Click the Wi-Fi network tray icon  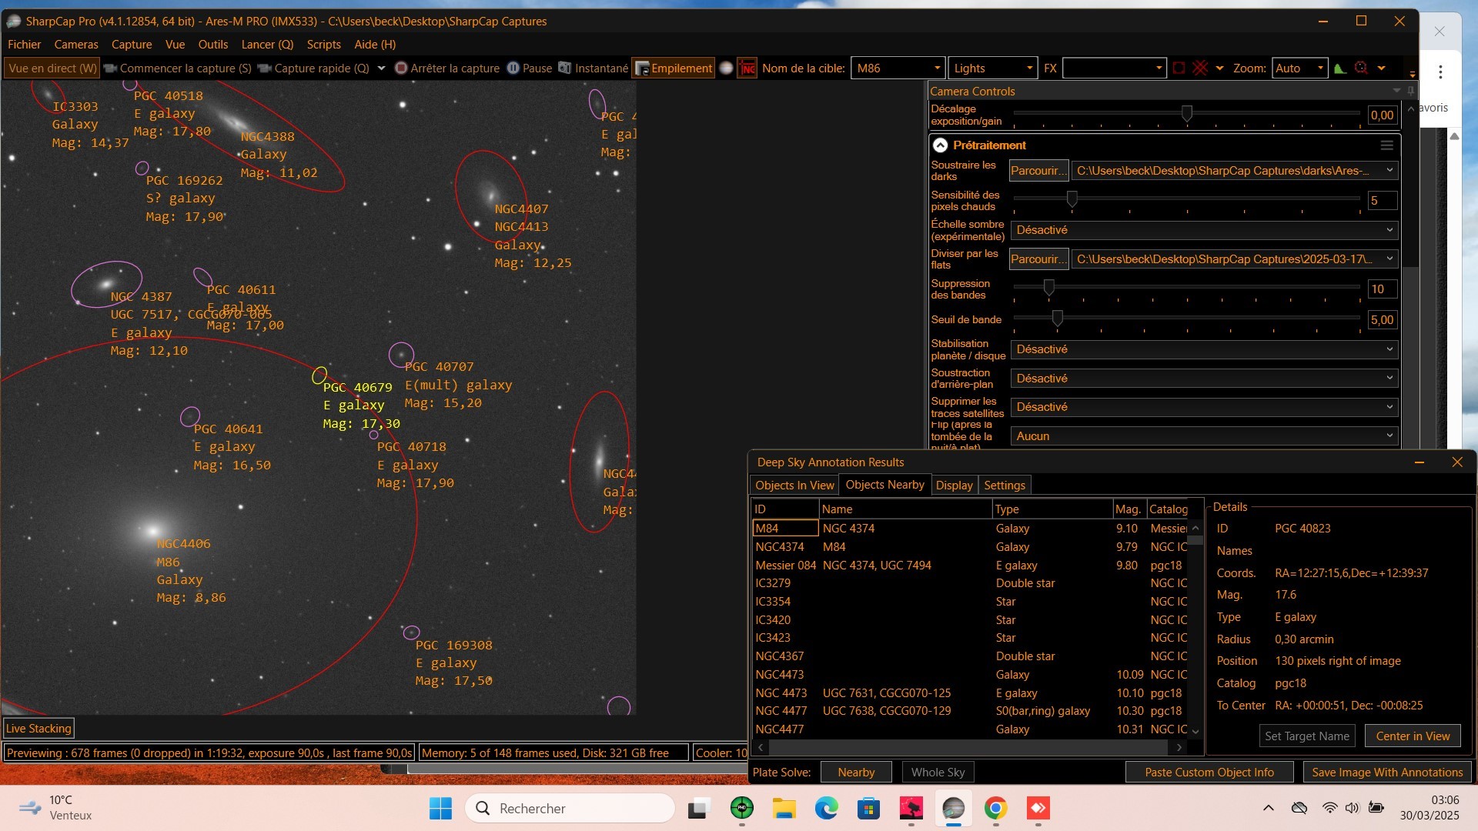click(1329, 808)
